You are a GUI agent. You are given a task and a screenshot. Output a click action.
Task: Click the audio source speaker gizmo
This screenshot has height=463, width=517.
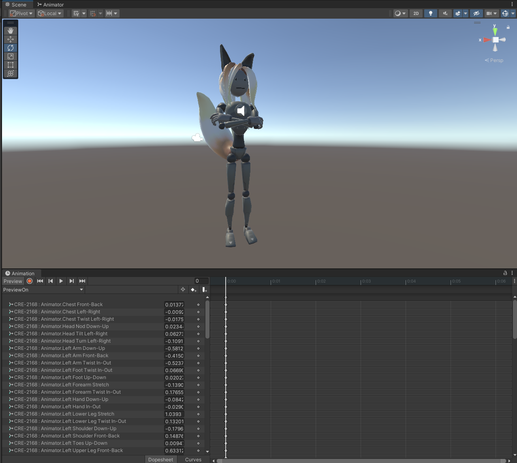pos(241,111)
